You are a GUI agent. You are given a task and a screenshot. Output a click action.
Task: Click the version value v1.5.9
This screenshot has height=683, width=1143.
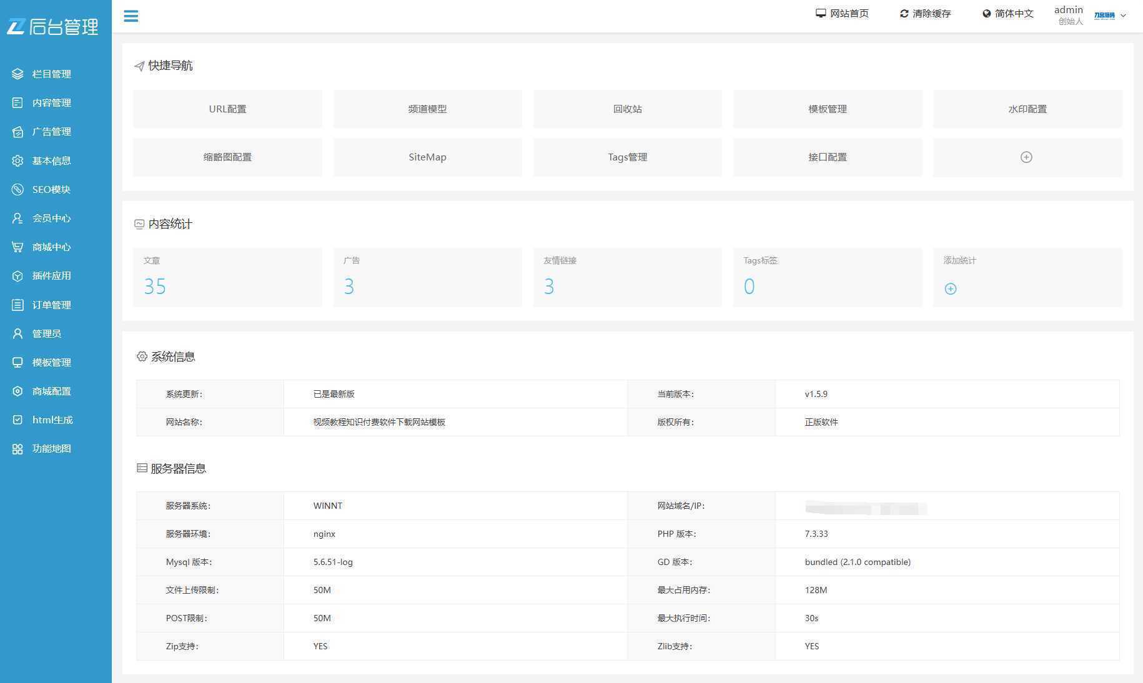tap(816, 394)
